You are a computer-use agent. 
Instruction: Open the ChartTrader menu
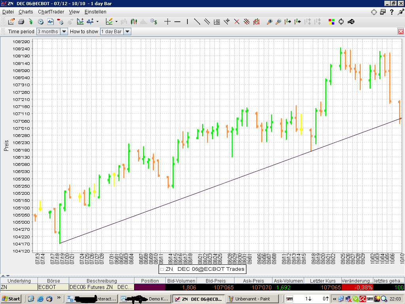click(51, 12)
